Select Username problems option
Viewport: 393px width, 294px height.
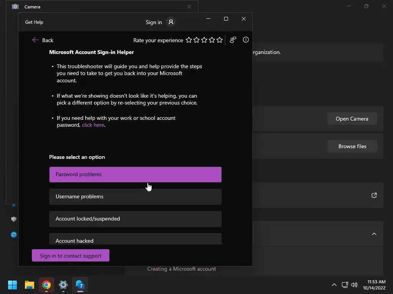135,197
